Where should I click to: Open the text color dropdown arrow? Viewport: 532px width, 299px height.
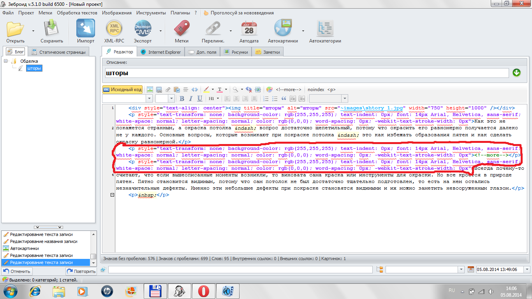click(x=226, y=90)
